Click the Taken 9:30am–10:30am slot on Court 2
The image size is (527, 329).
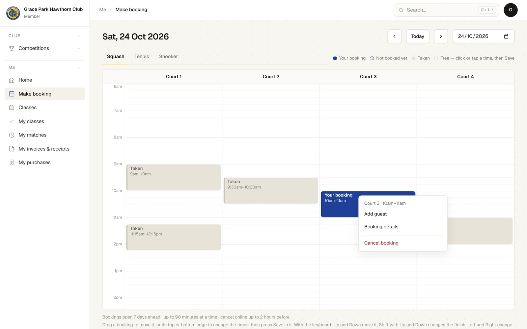tap(271, 191)
